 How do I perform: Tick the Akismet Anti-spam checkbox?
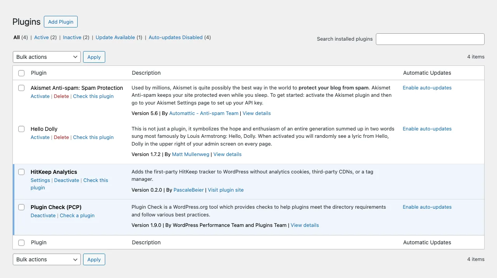click(x=21, y=88)
